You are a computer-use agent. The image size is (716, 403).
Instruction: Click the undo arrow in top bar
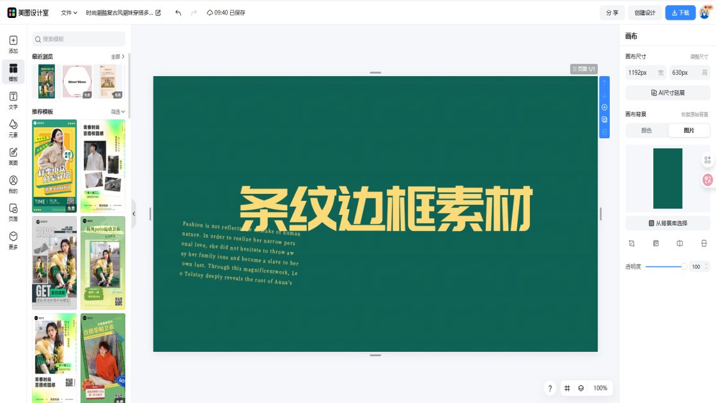(x=178, y=13)
